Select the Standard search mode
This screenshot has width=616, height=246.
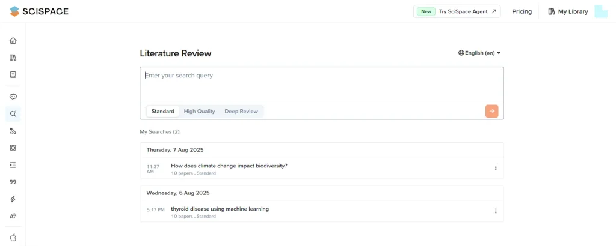coord(162,111)
